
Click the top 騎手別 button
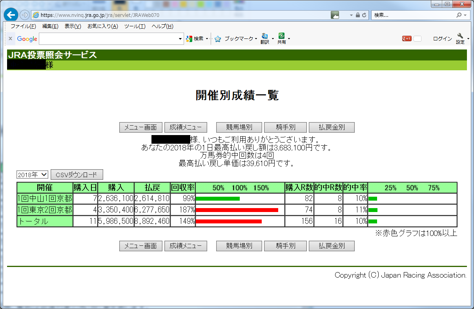click(285, 127)
